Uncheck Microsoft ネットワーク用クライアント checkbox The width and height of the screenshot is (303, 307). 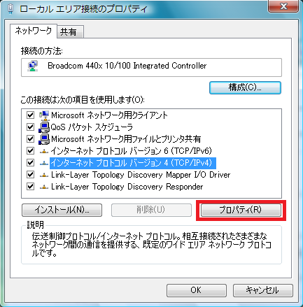tap(30, 115)
